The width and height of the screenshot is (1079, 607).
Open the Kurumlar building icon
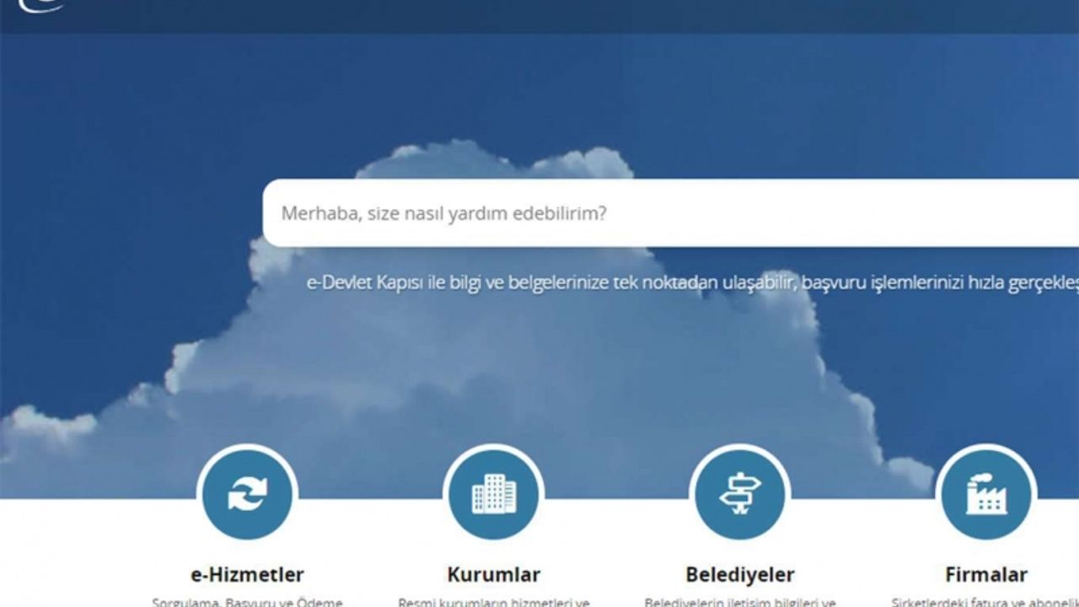click(x=493, y=494)
